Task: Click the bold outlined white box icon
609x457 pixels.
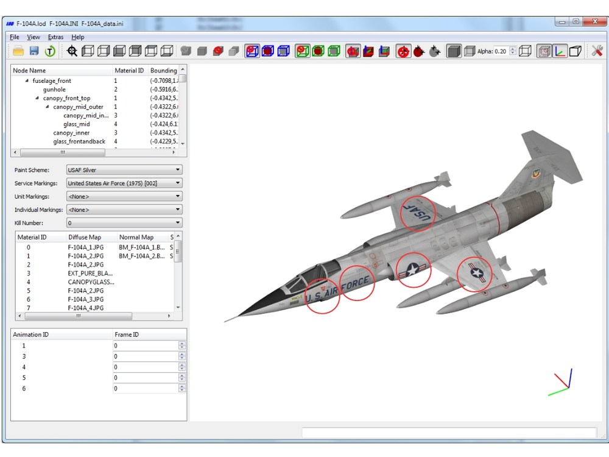Action: click(x=576, y=51)
